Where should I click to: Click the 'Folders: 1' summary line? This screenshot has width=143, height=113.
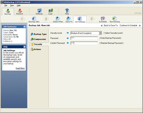8,41
